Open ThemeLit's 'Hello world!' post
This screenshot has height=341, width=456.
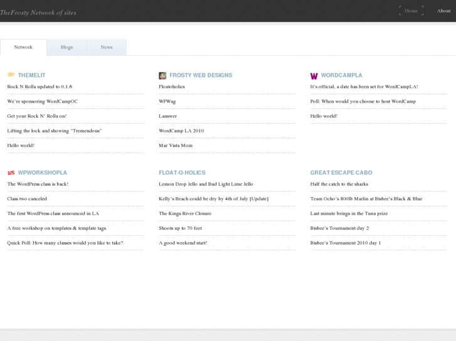click(21, 145)
